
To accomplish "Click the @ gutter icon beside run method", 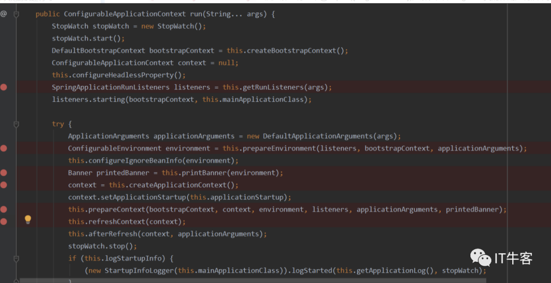I will pos(4,14).
